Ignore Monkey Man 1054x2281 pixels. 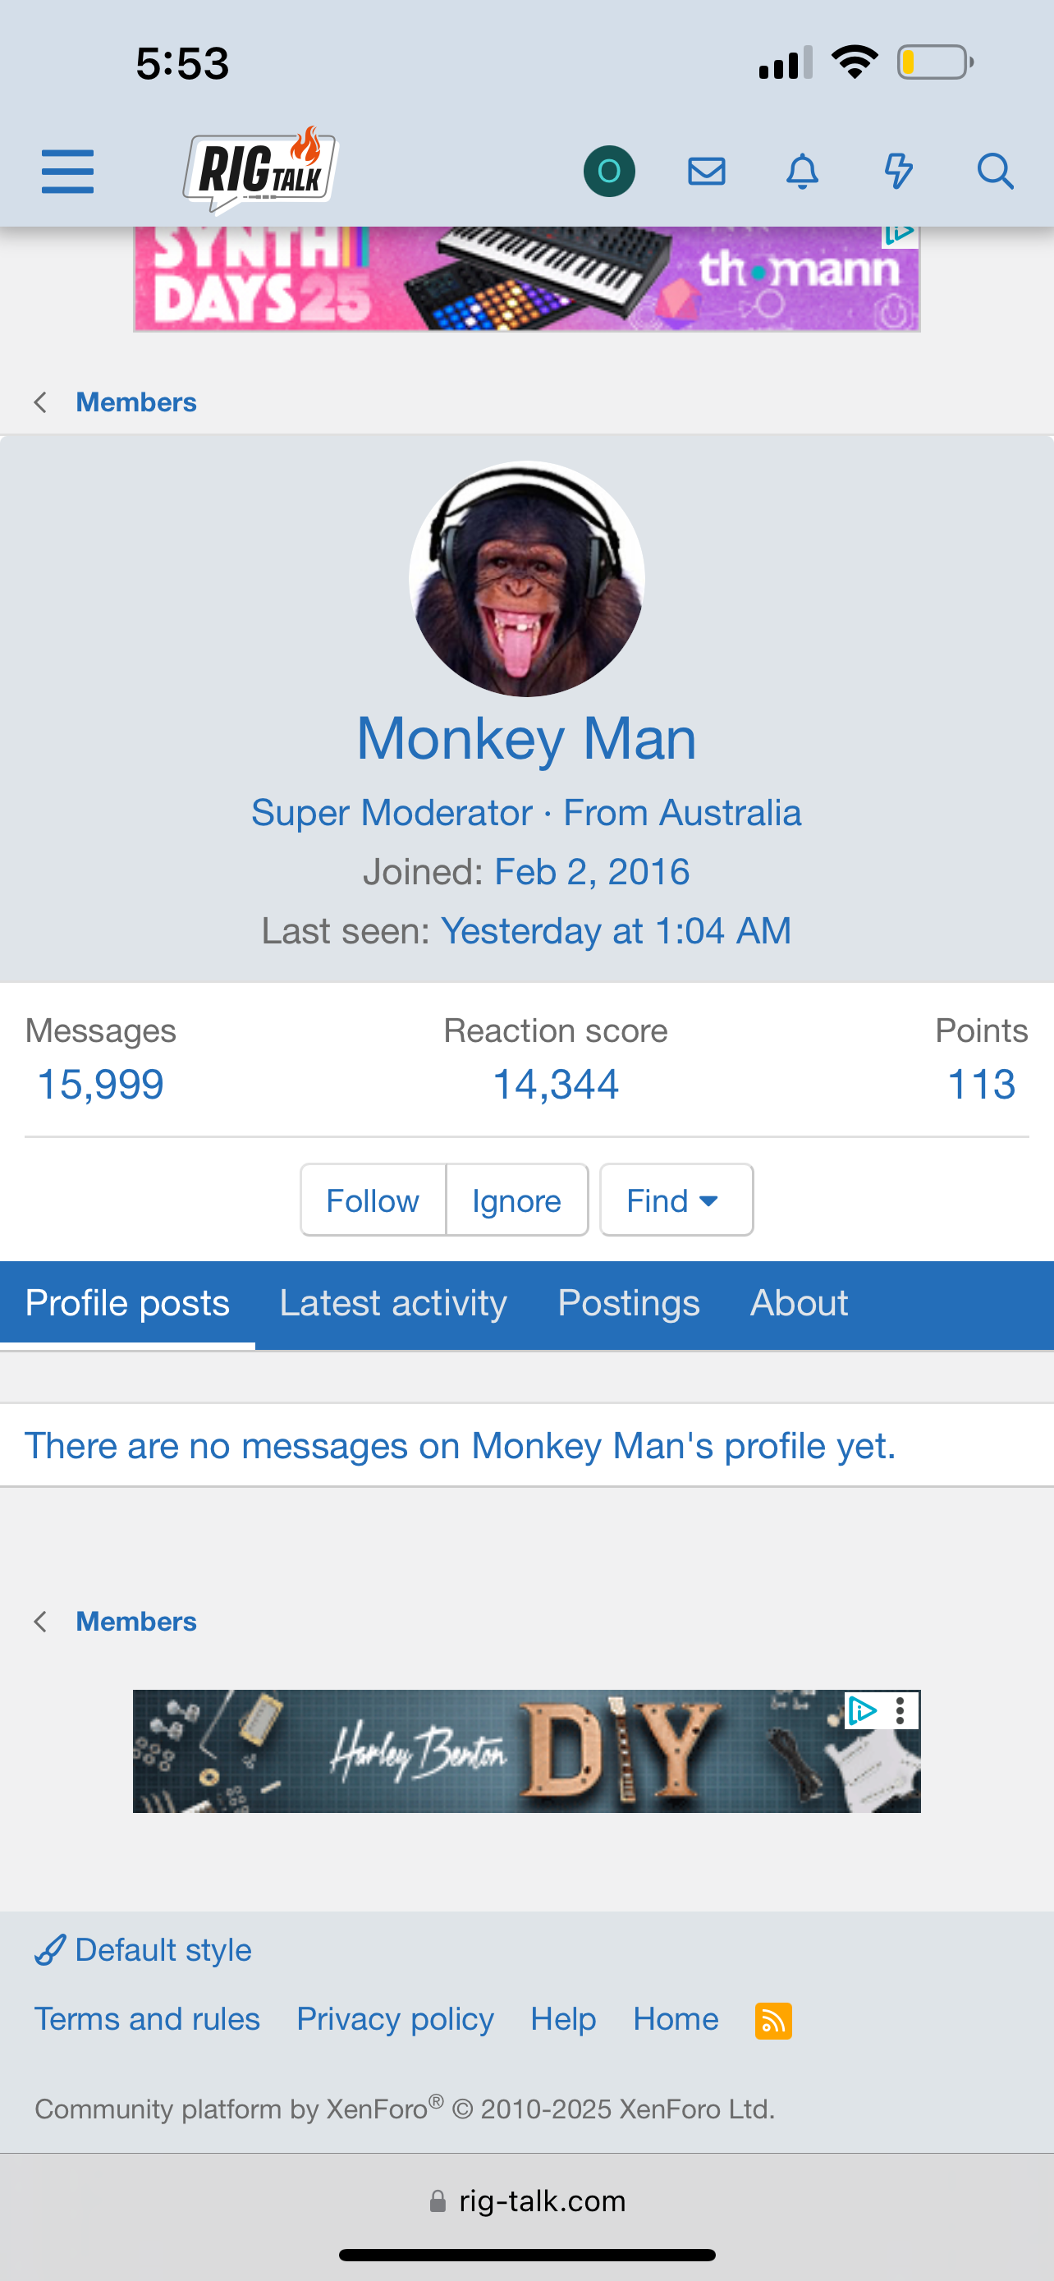(x=517, y=1200)
